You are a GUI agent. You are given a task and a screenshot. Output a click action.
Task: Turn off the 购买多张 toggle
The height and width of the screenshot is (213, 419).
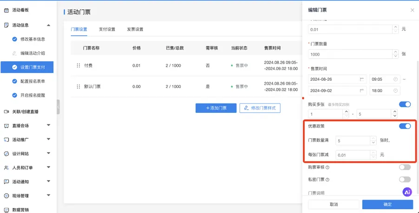click(405, 104)
